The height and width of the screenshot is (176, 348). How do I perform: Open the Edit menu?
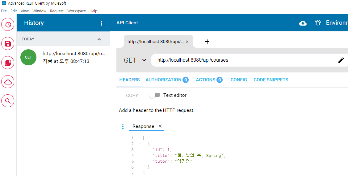14,11
